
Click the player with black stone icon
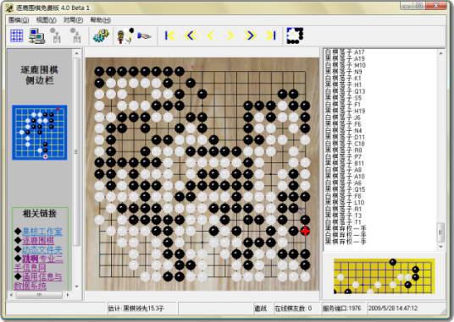125,35
